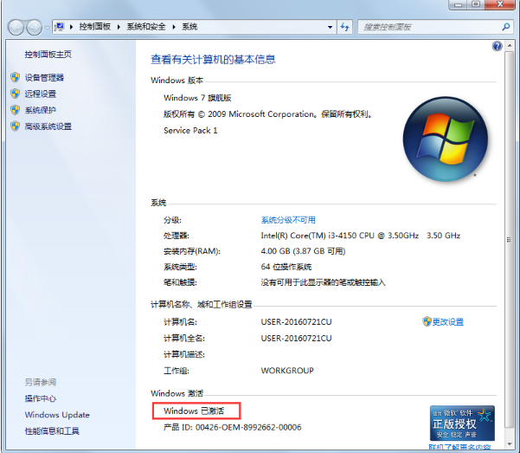The image size is (520, 453).
Task: Open 高级系统设置 in the sidebar
Action: [x=48, y=126]
